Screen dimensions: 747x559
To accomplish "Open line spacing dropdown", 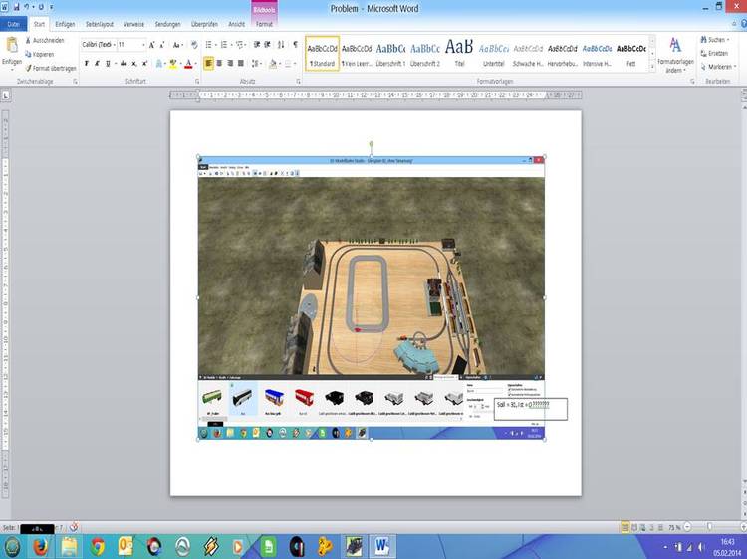I will pos(256,63).
